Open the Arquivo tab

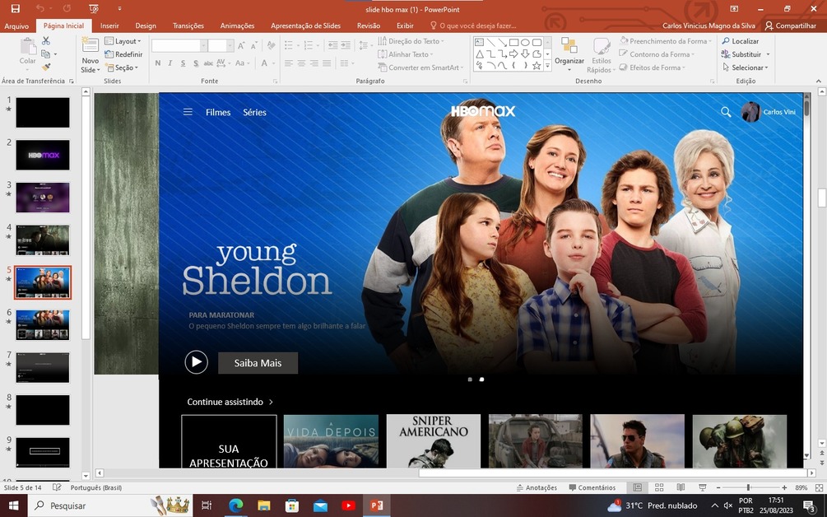click(16, 26)
